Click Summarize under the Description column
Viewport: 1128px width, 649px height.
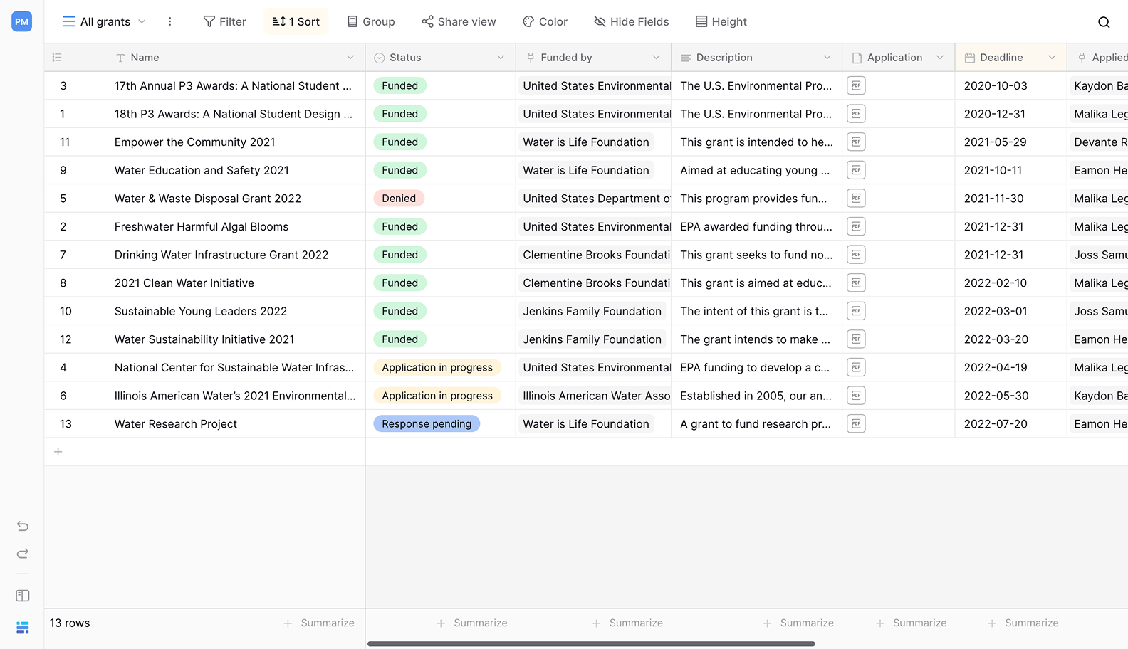click(798, 623)
